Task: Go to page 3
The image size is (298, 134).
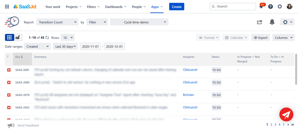Action: pyautogui.click(x=275, y=124)
